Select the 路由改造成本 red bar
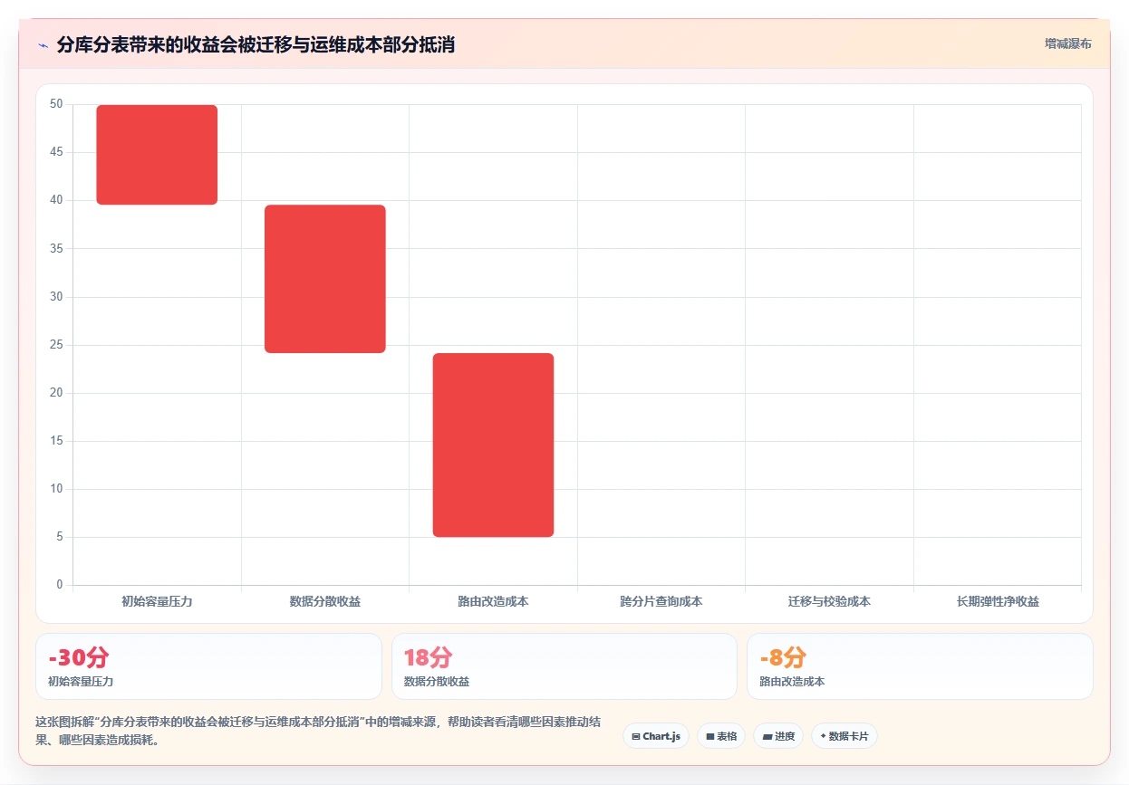Viewport: 1129px width, 785px height. (x=493, y=445)
